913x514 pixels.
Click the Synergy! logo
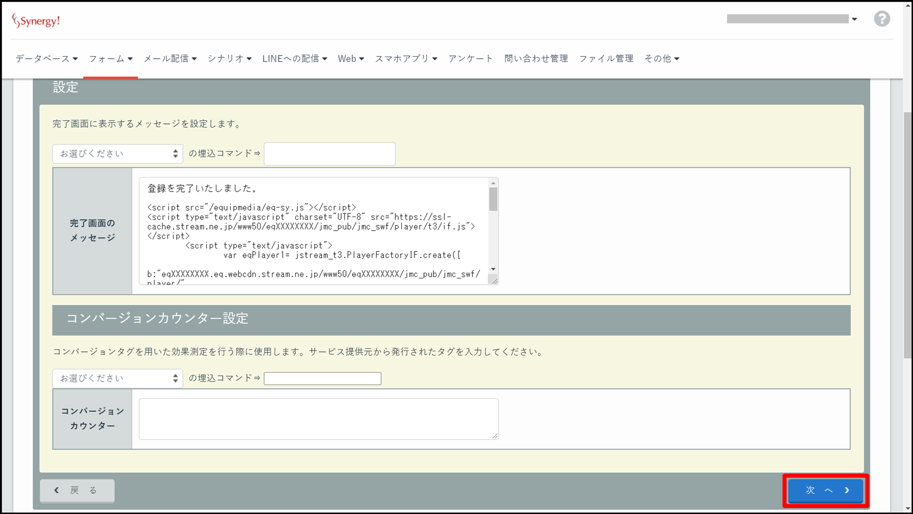(x=36, y=21)
